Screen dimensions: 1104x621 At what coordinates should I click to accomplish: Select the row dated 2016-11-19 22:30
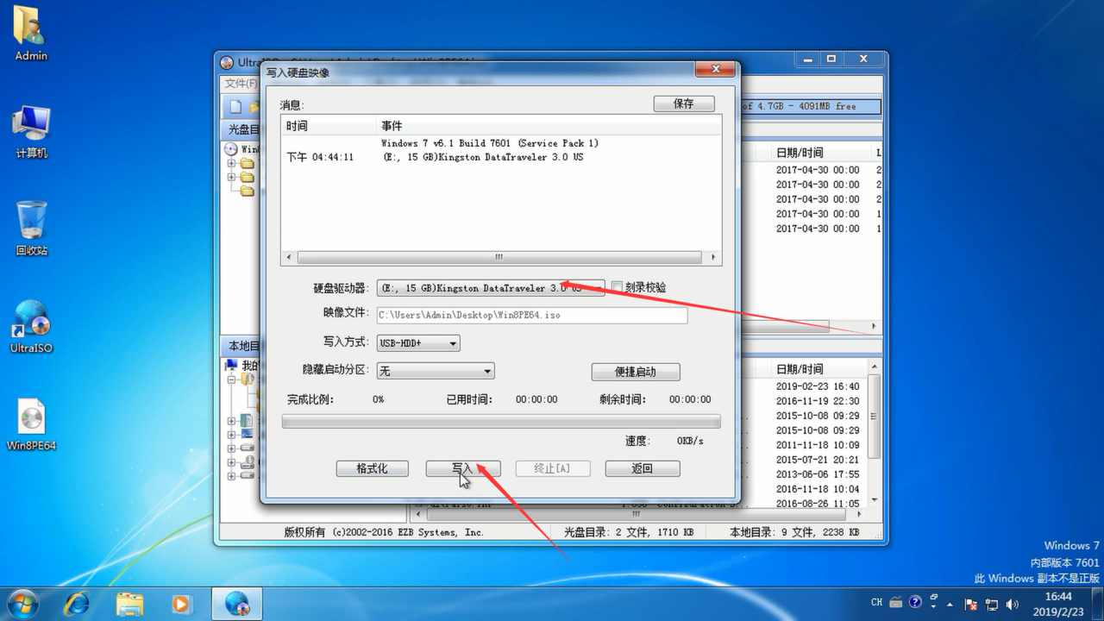pyautogui.click(x=818, y=401)
